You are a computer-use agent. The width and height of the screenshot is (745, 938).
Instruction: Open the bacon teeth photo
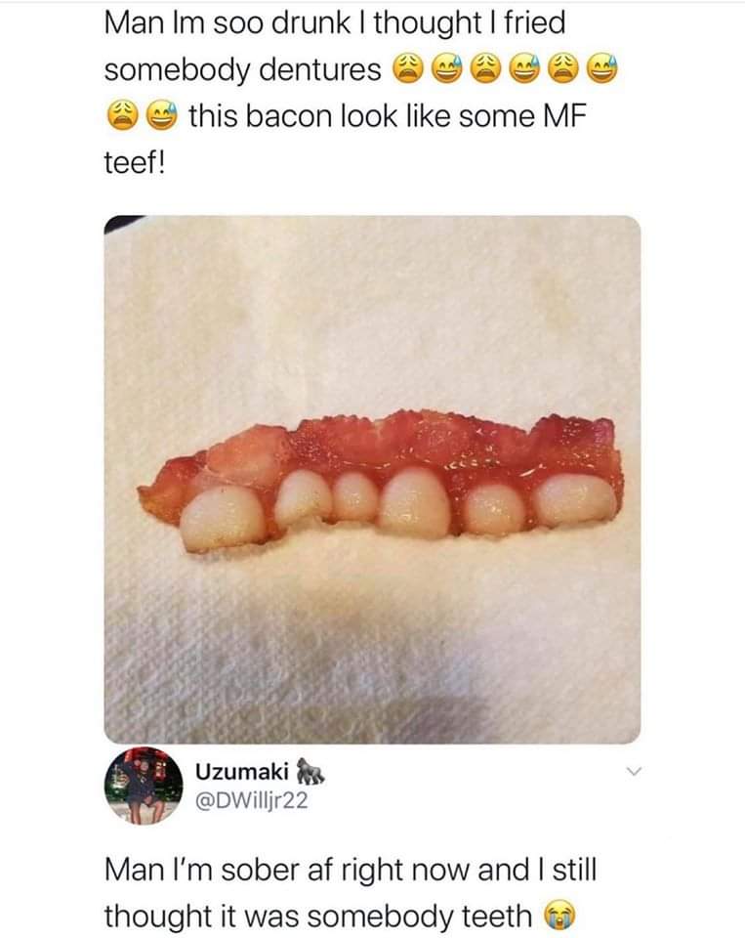[373, 479]
